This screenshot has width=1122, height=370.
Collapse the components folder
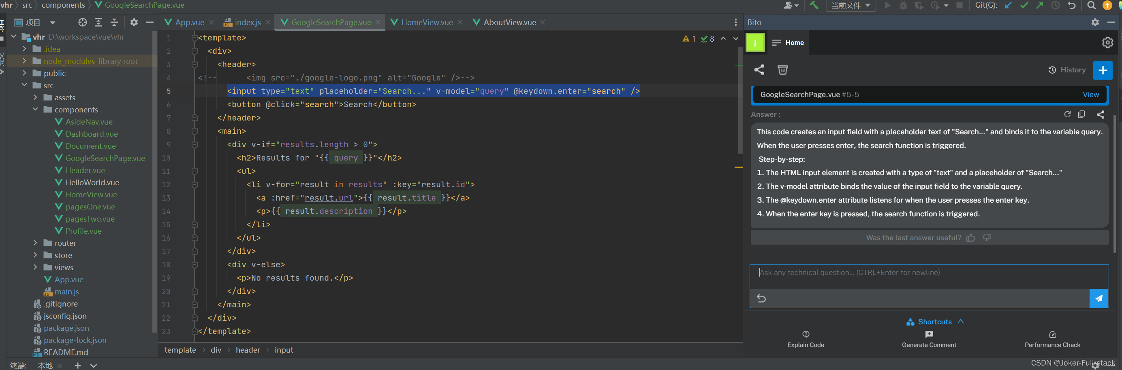point(35,109)
